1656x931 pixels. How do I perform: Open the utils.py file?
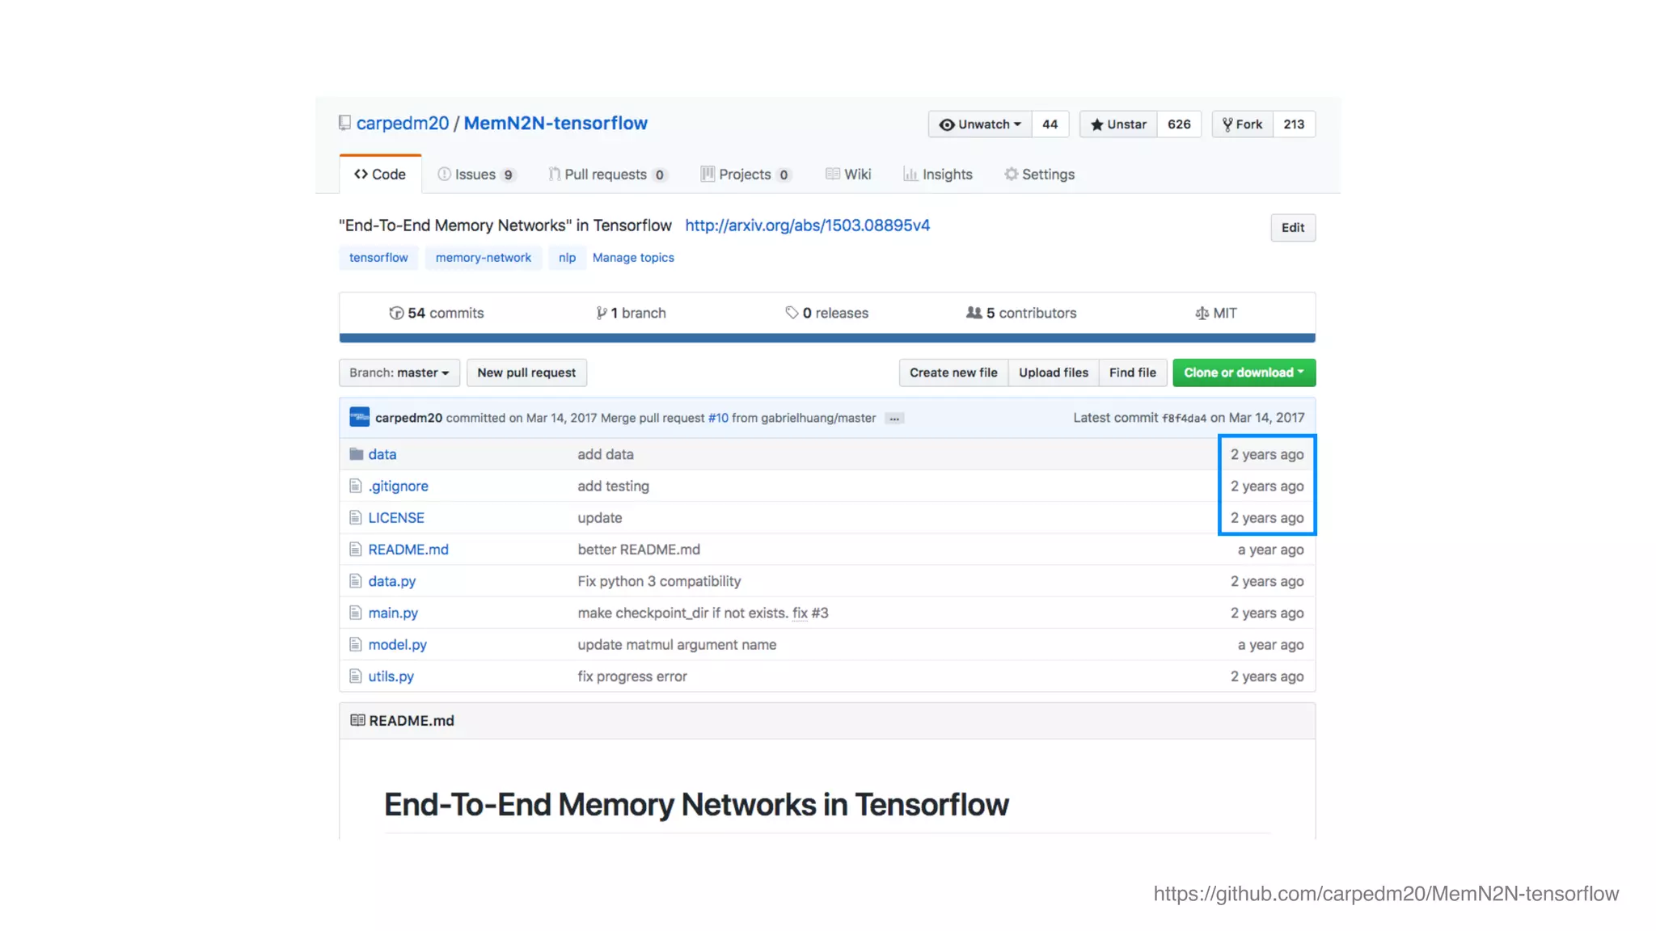(391, 676)
